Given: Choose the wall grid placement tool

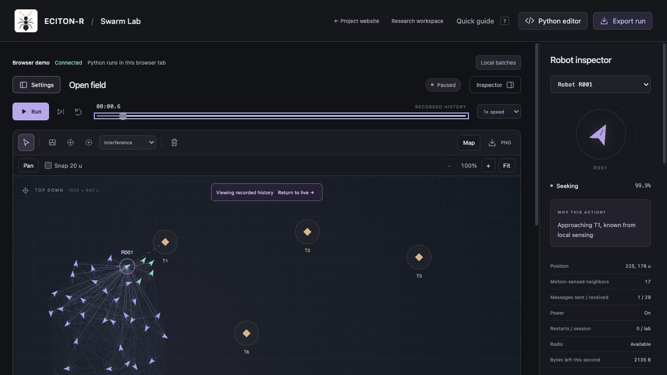Looking at the screenshot, I should pyautogui.click(x=53, y=142).
